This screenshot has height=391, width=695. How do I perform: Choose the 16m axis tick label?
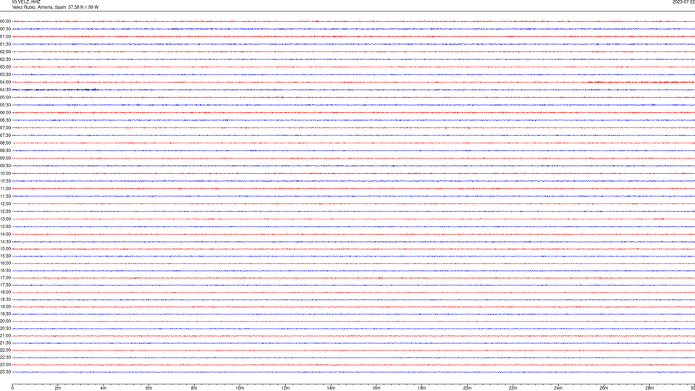pyautogui.click(x=376, y=388)
